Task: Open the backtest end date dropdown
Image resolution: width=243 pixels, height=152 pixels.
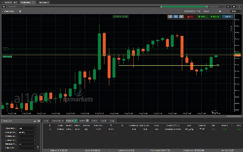Action: click(217, 6)
